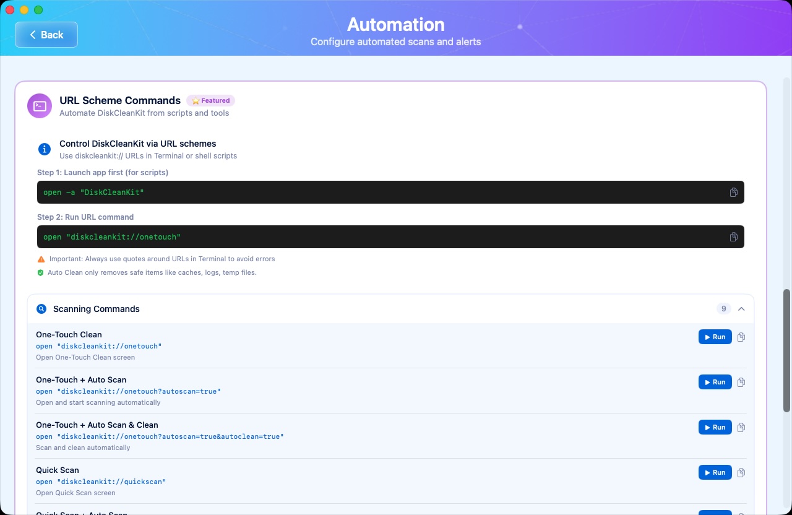Run the Quick Scan command
Viewport: 792px width, 515px height.
(x=715, y=472)
